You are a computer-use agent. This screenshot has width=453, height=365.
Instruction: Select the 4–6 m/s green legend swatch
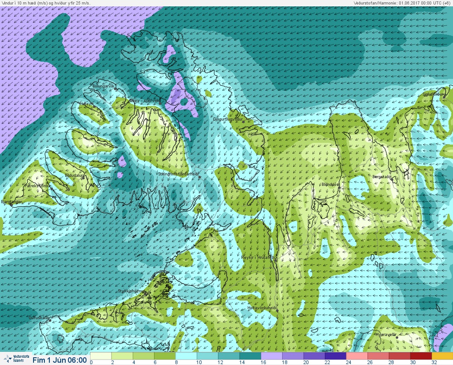(x=144, y=356)
